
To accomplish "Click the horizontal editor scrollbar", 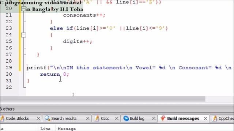I will [103, 99].
